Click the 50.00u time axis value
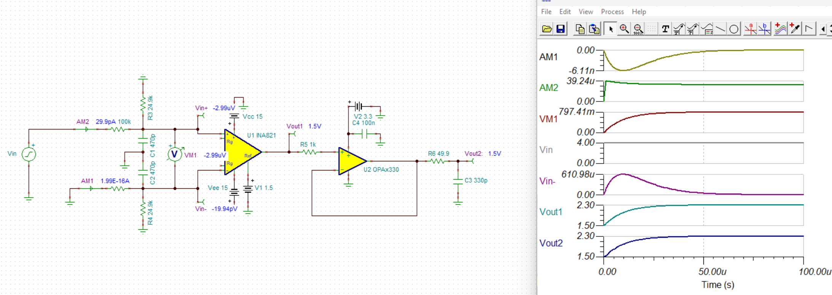Viewport: 832px width, 295px height. tap(712, 272)
